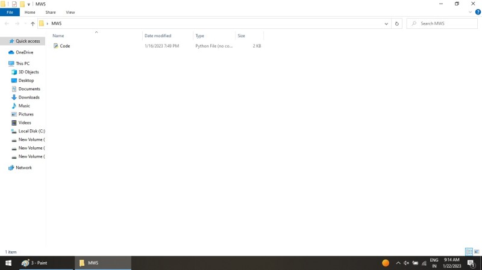Click the Properties icon in title bar
The image size is (482, 270).
[x=14, y=4]
